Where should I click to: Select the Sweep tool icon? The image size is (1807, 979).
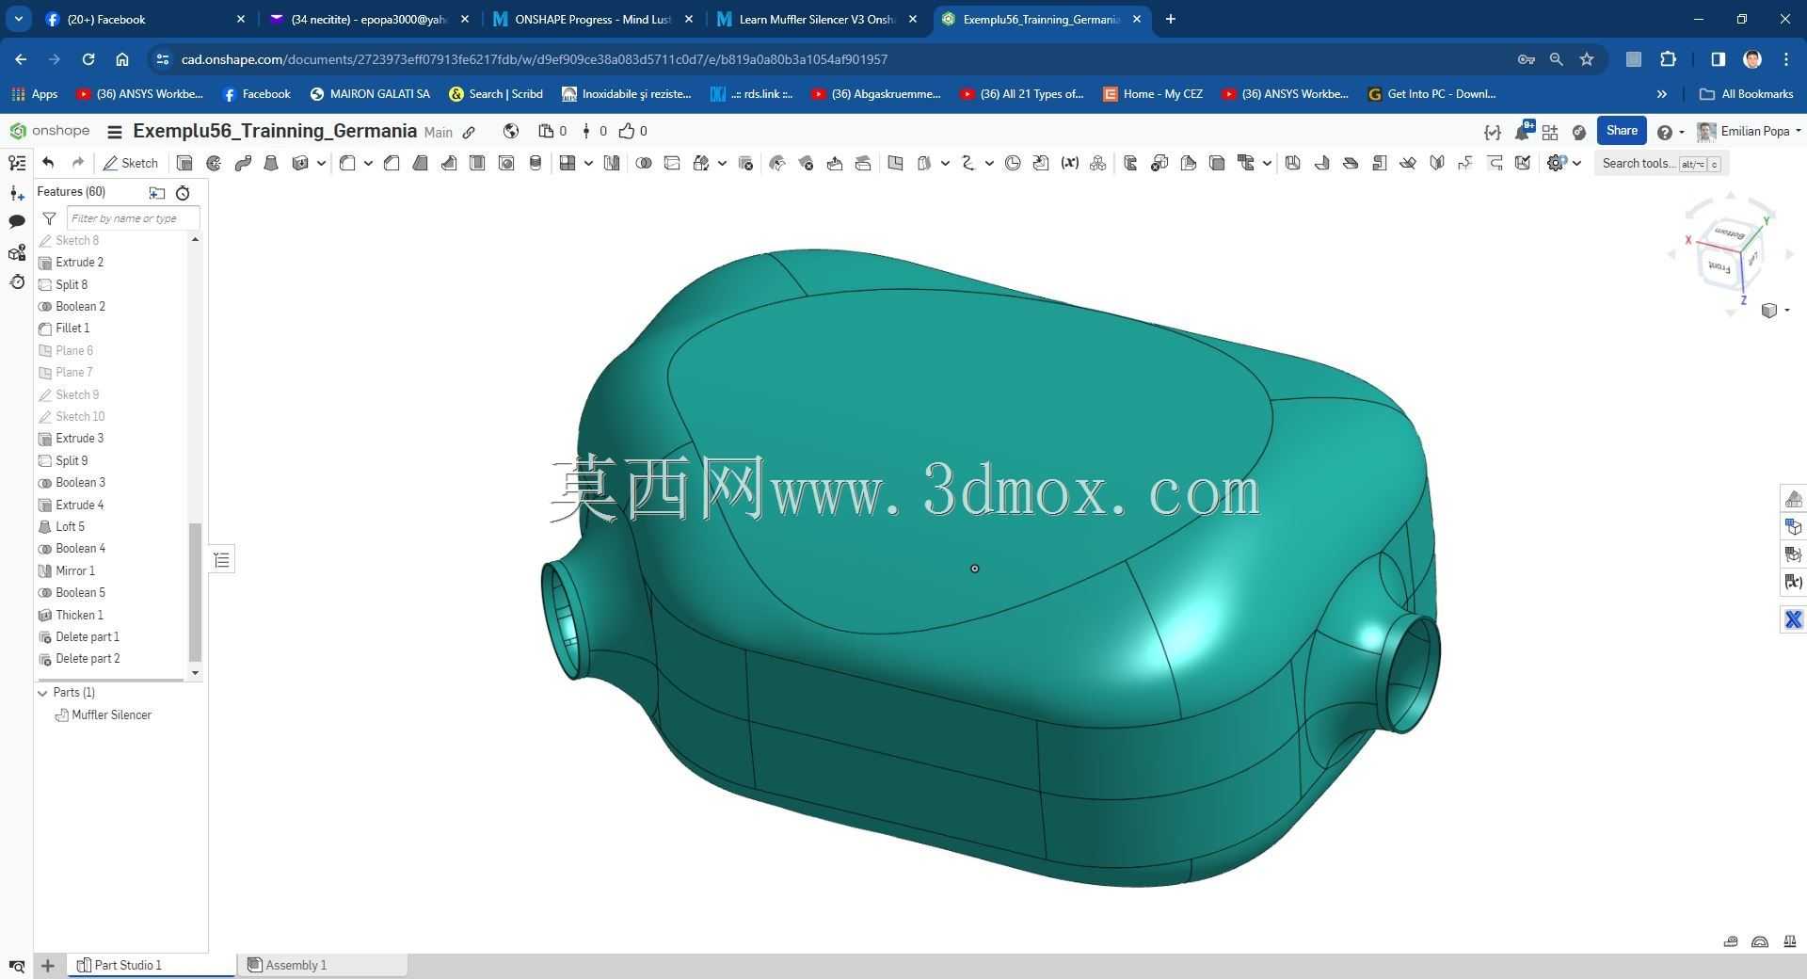pyautogui.click(x=243, y=163)
